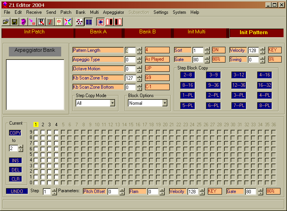Click the icon with left half black
The image size is (287, 211).
(x=118, y=22)
